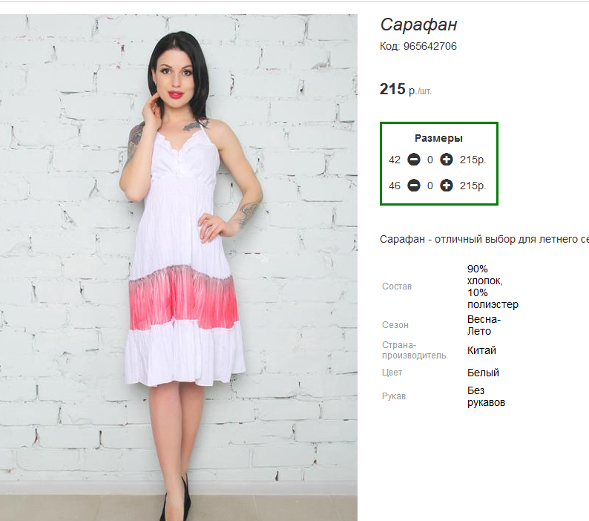This screenshot has height=521, width=589.
Task: Click the Китай country value
Action: (481, 350)
